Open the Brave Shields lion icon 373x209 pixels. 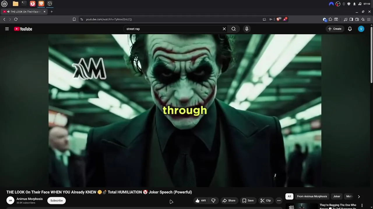tap(279, 19)
